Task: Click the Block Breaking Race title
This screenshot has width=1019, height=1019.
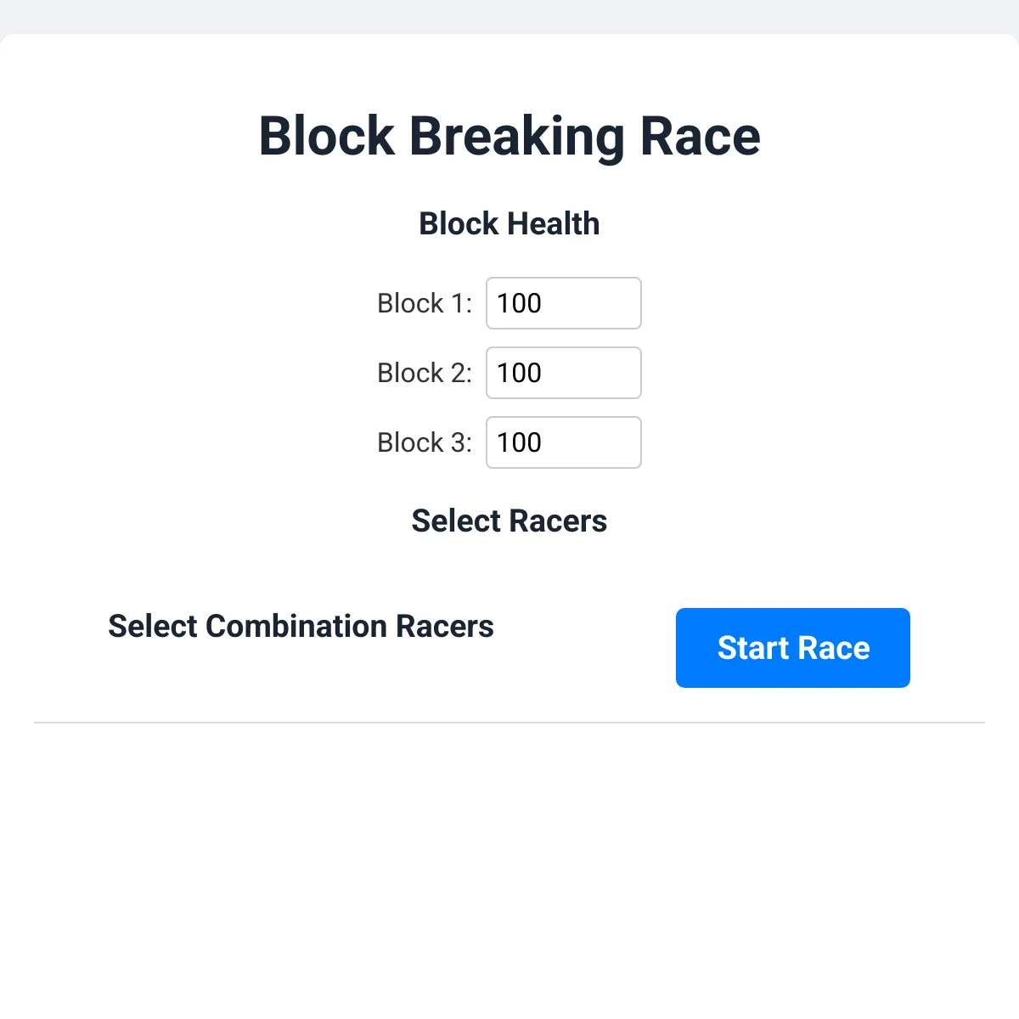Action: click(509, 136)
